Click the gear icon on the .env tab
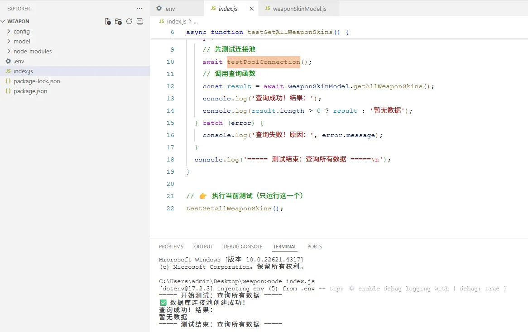The height and width of the screenshot is (332, 528). click(x=159, y=9)
